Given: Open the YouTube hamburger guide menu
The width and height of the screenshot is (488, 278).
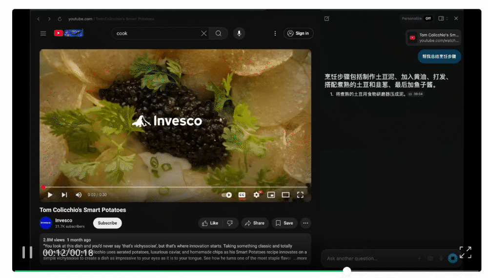Looking at the screenshot, I should 43,33.
